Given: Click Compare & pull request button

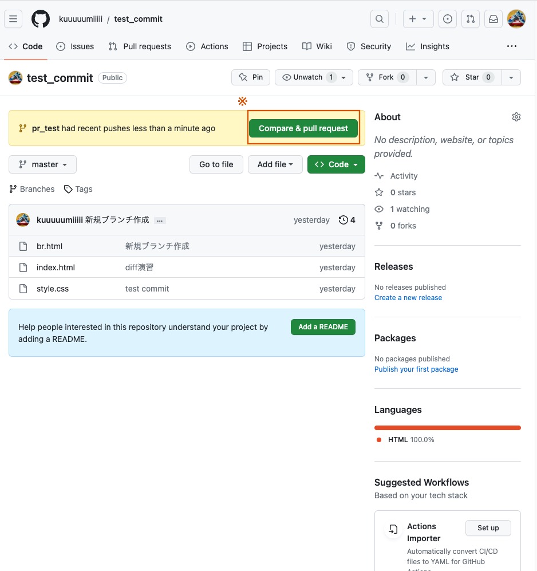Looking at the screenshot, I should 303,128.
